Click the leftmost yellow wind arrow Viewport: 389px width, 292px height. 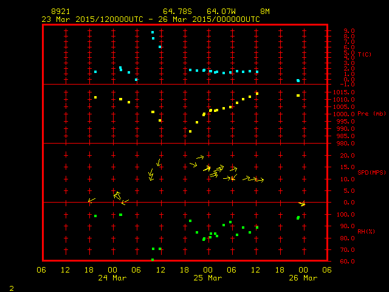[91, 200]
